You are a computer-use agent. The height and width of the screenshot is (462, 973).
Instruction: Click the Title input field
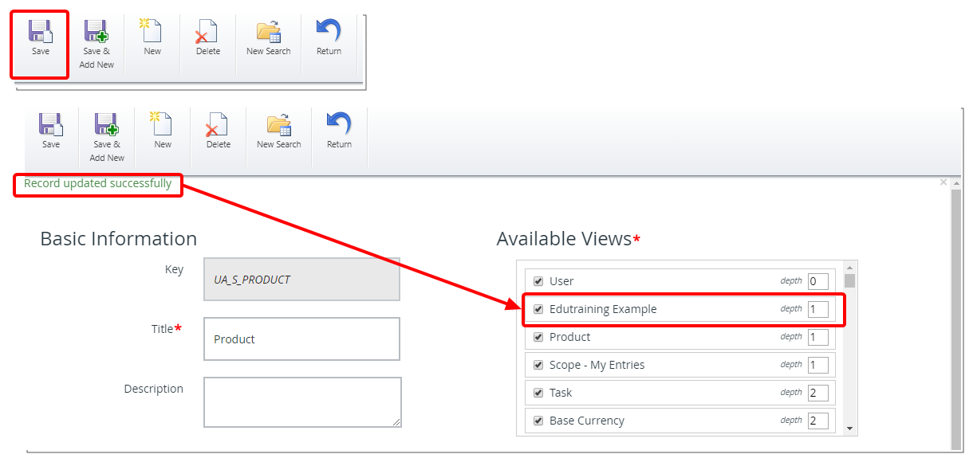301,339
